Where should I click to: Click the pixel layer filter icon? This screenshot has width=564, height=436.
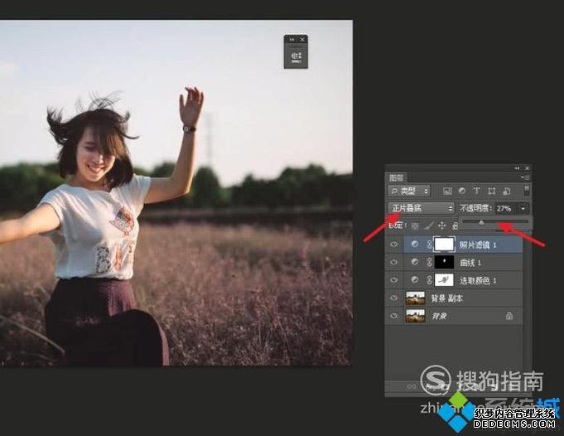pyautogui.click(x=448, y=191)
